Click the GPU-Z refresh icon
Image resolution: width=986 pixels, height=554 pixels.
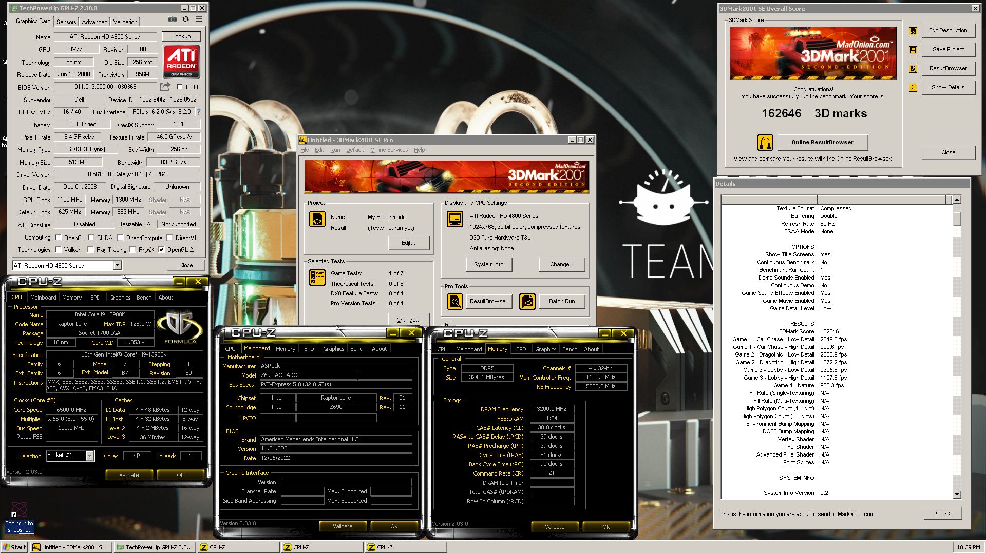click(x=186, y=19)
